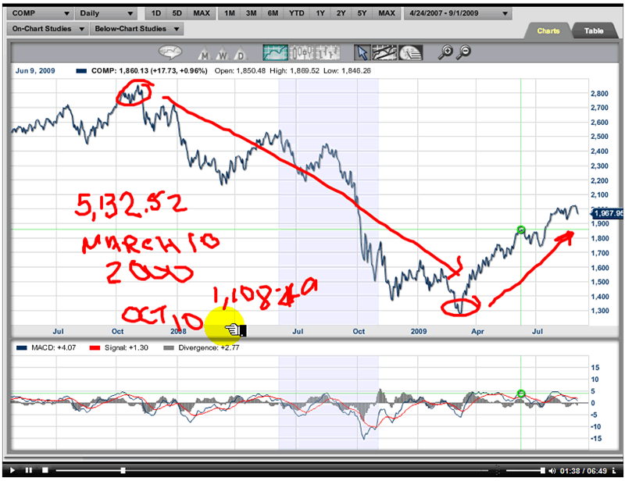Select the 5Y time range
The image size is (625, 481).
(x=362, y=13)
